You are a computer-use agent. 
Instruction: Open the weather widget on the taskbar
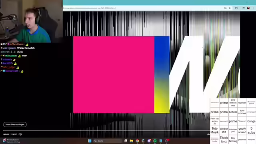11,141
